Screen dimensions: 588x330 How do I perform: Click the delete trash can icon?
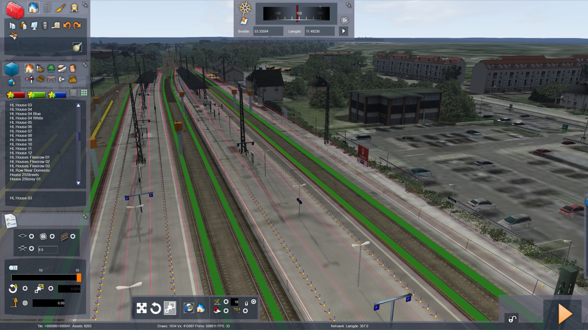pos(45,26)
